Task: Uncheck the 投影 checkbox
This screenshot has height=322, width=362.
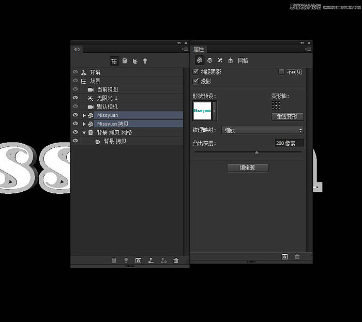Action: pyautogui.click(x=196, y=81)
